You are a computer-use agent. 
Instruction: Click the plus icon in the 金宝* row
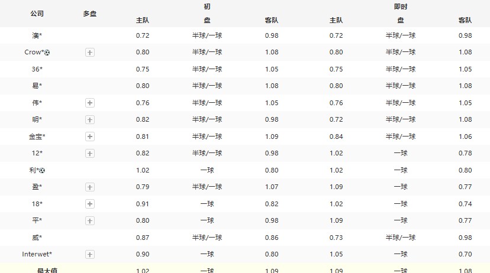(90, 136)
